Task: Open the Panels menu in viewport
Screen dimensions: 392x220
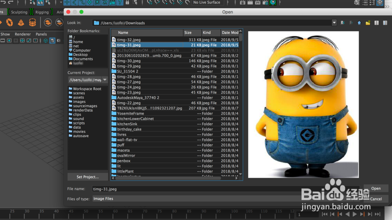Action: 41,34
